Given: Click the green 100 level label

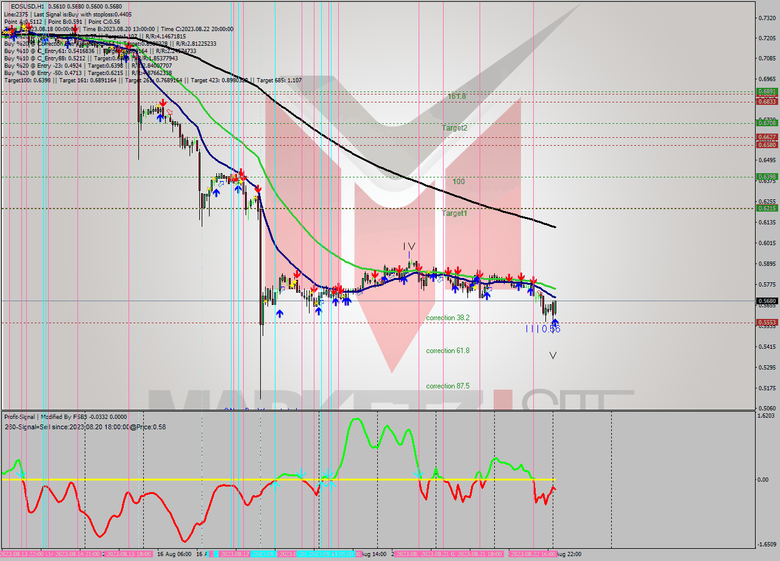Looking at the screenshot, I should (x=458, y=182).
